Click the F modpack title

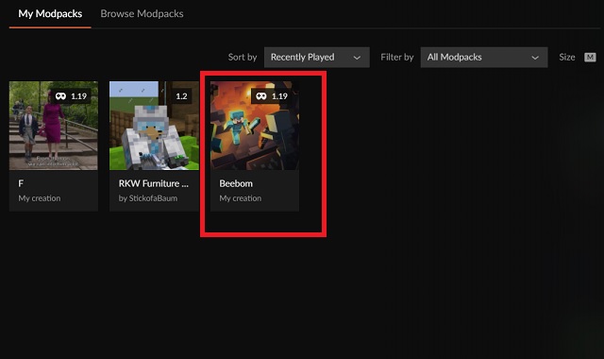pos(21,183)
